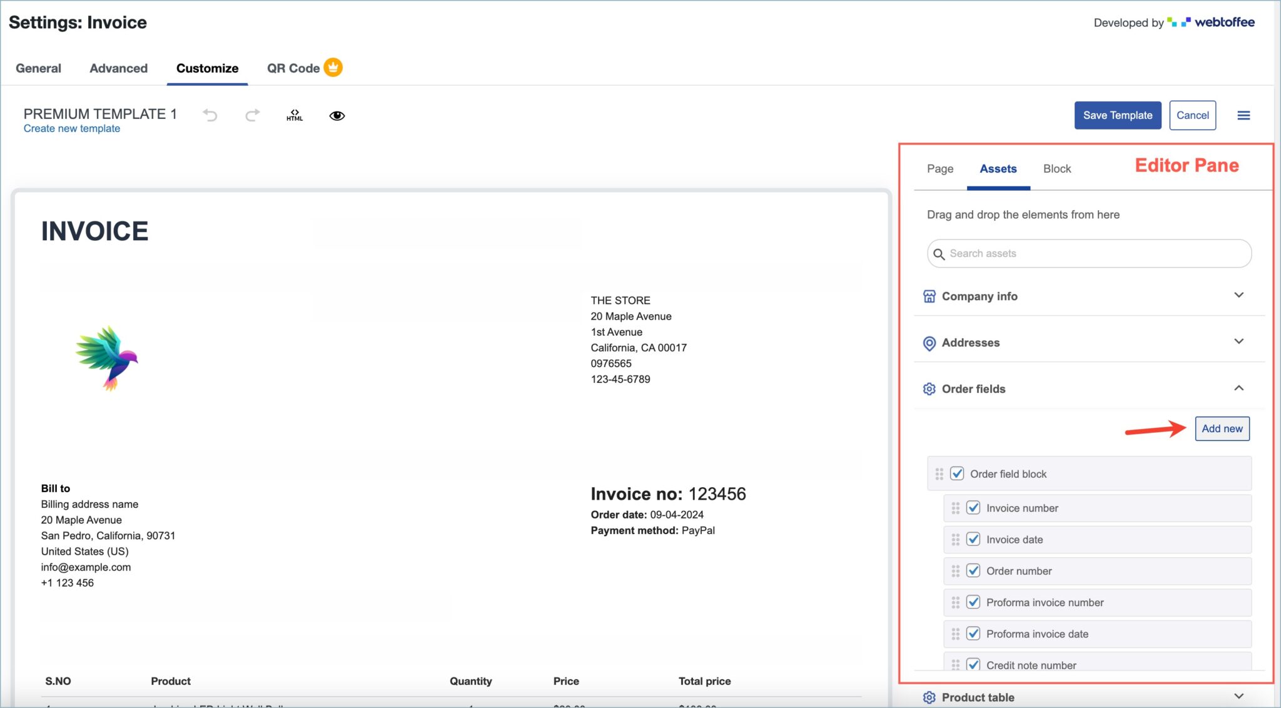
Task: Click the undo arrow icon
Action: (x=210, y=115)
